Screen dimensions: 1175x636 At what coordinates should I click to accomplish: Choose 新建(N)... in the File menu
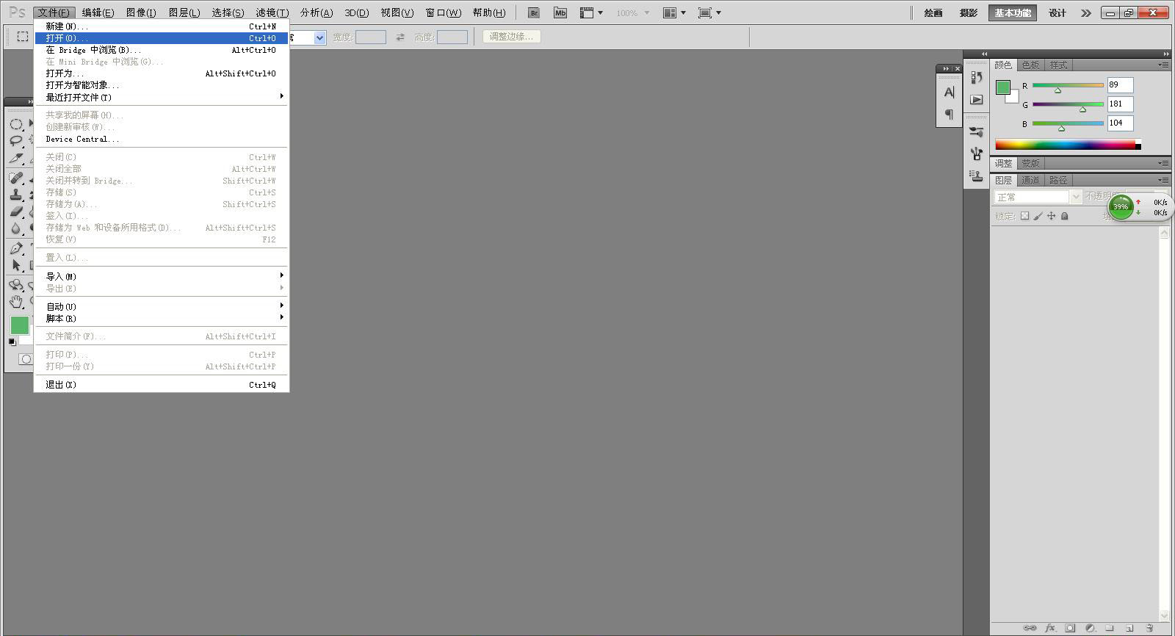point(162,26)
